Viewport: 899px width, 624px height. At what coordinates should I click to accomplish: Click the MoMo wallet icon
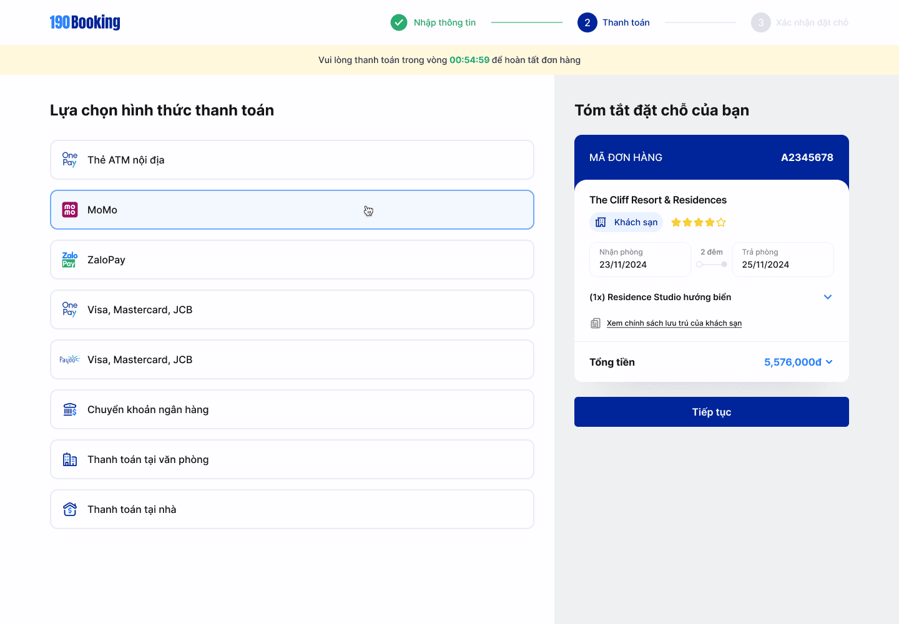(x=70, y=210)
